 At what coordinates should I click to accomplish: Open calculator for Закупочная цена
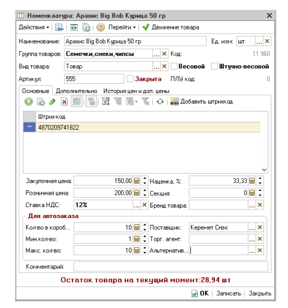(x=137, y=181)
